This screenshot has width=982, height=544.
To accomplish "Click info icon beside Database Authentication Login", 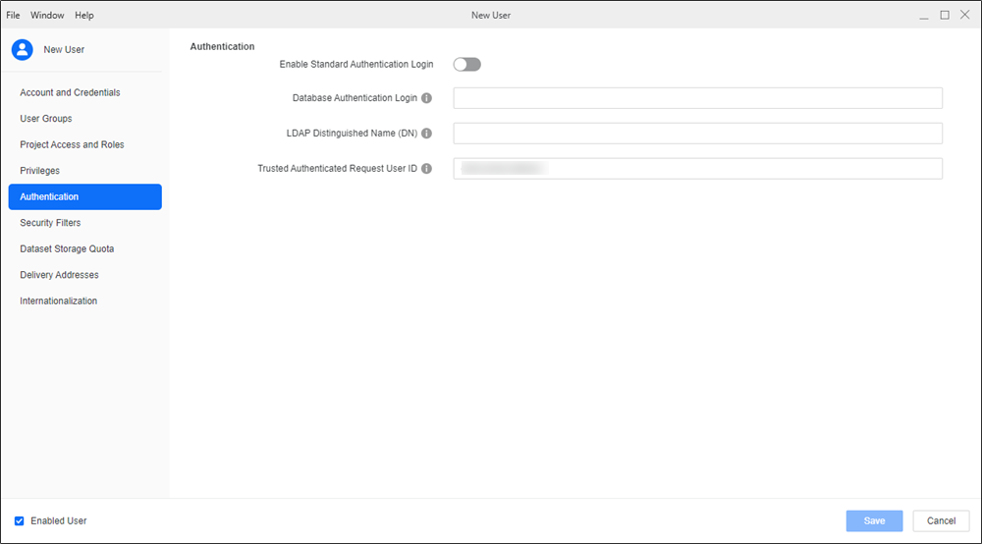I will coord(426,98).
